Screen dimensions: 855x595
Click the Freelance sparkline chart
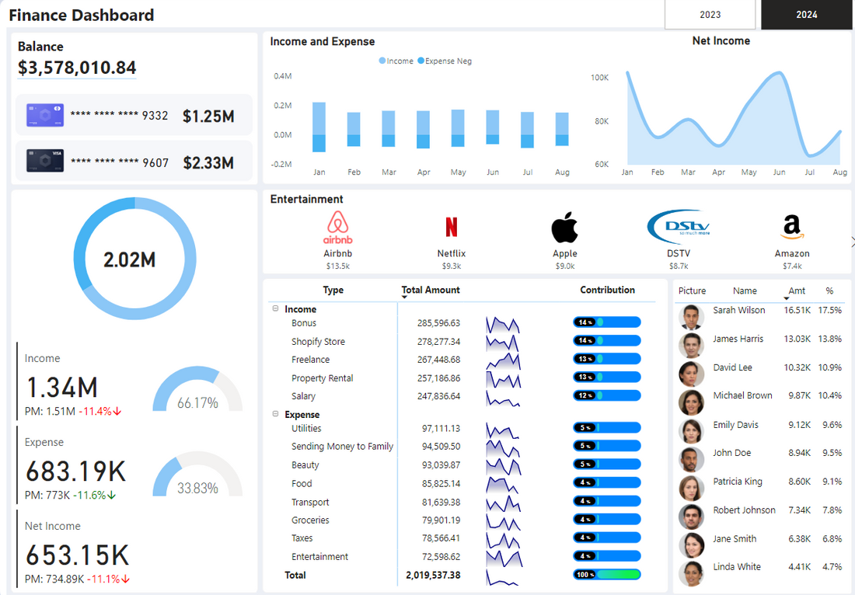(503, 360)
